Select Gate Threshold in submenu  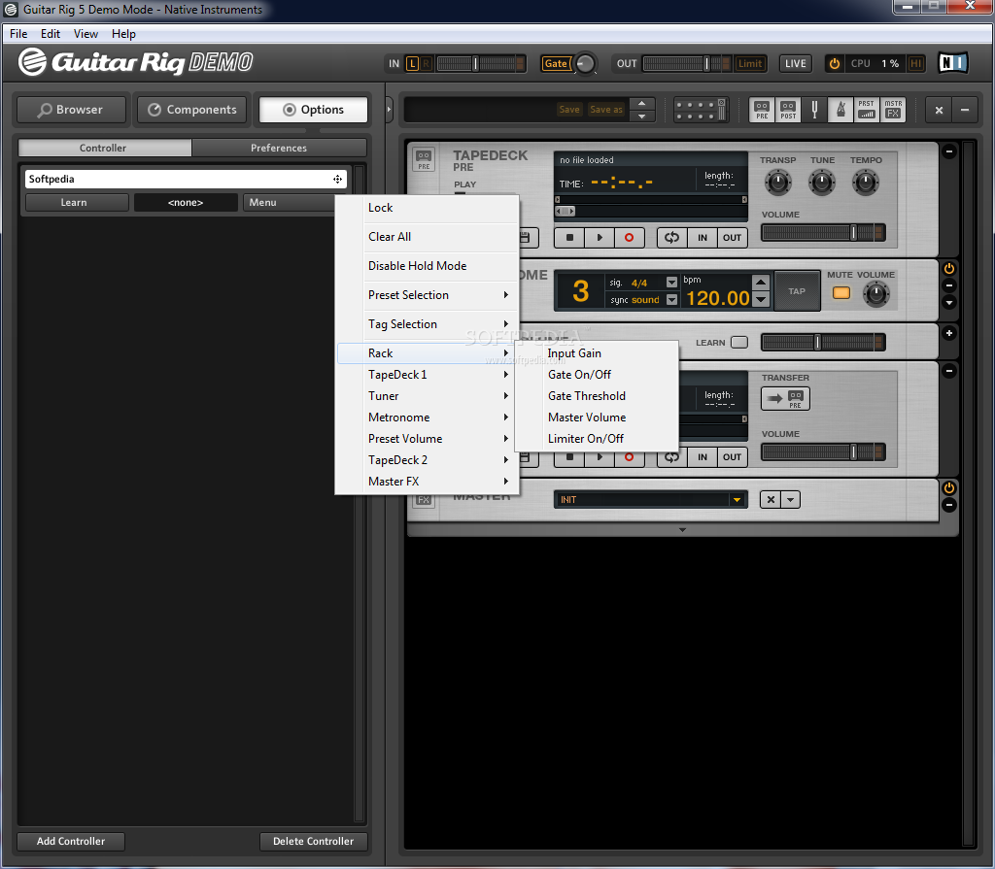coord(597,396)
